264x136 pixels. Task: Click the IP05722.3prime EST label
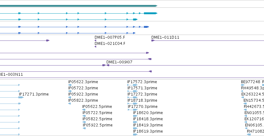83,88
